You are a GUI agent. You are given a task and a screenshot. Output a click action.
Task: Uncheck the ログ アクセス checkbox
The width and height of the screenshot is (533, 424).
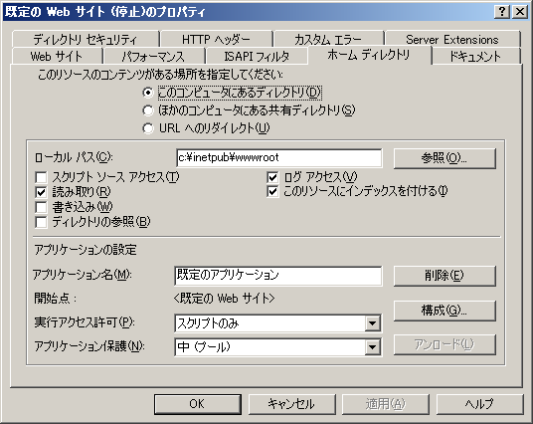tap(272, 177)
